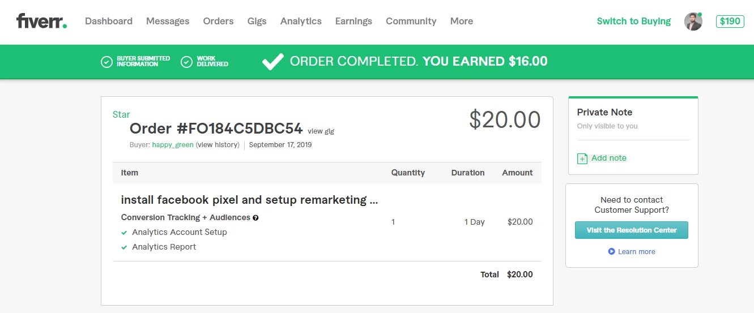Viewport: 754px width, 313px height.
Task: Click the question mark help icon beside Conversion Tracking
Action: click(x=255, y=218)
